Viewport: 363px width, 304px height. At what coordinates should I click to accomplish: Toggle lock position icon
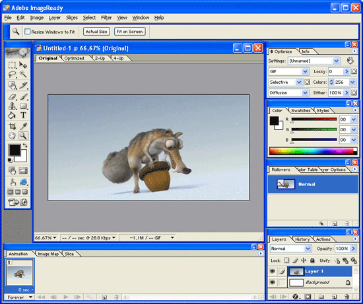coord(304,260)
